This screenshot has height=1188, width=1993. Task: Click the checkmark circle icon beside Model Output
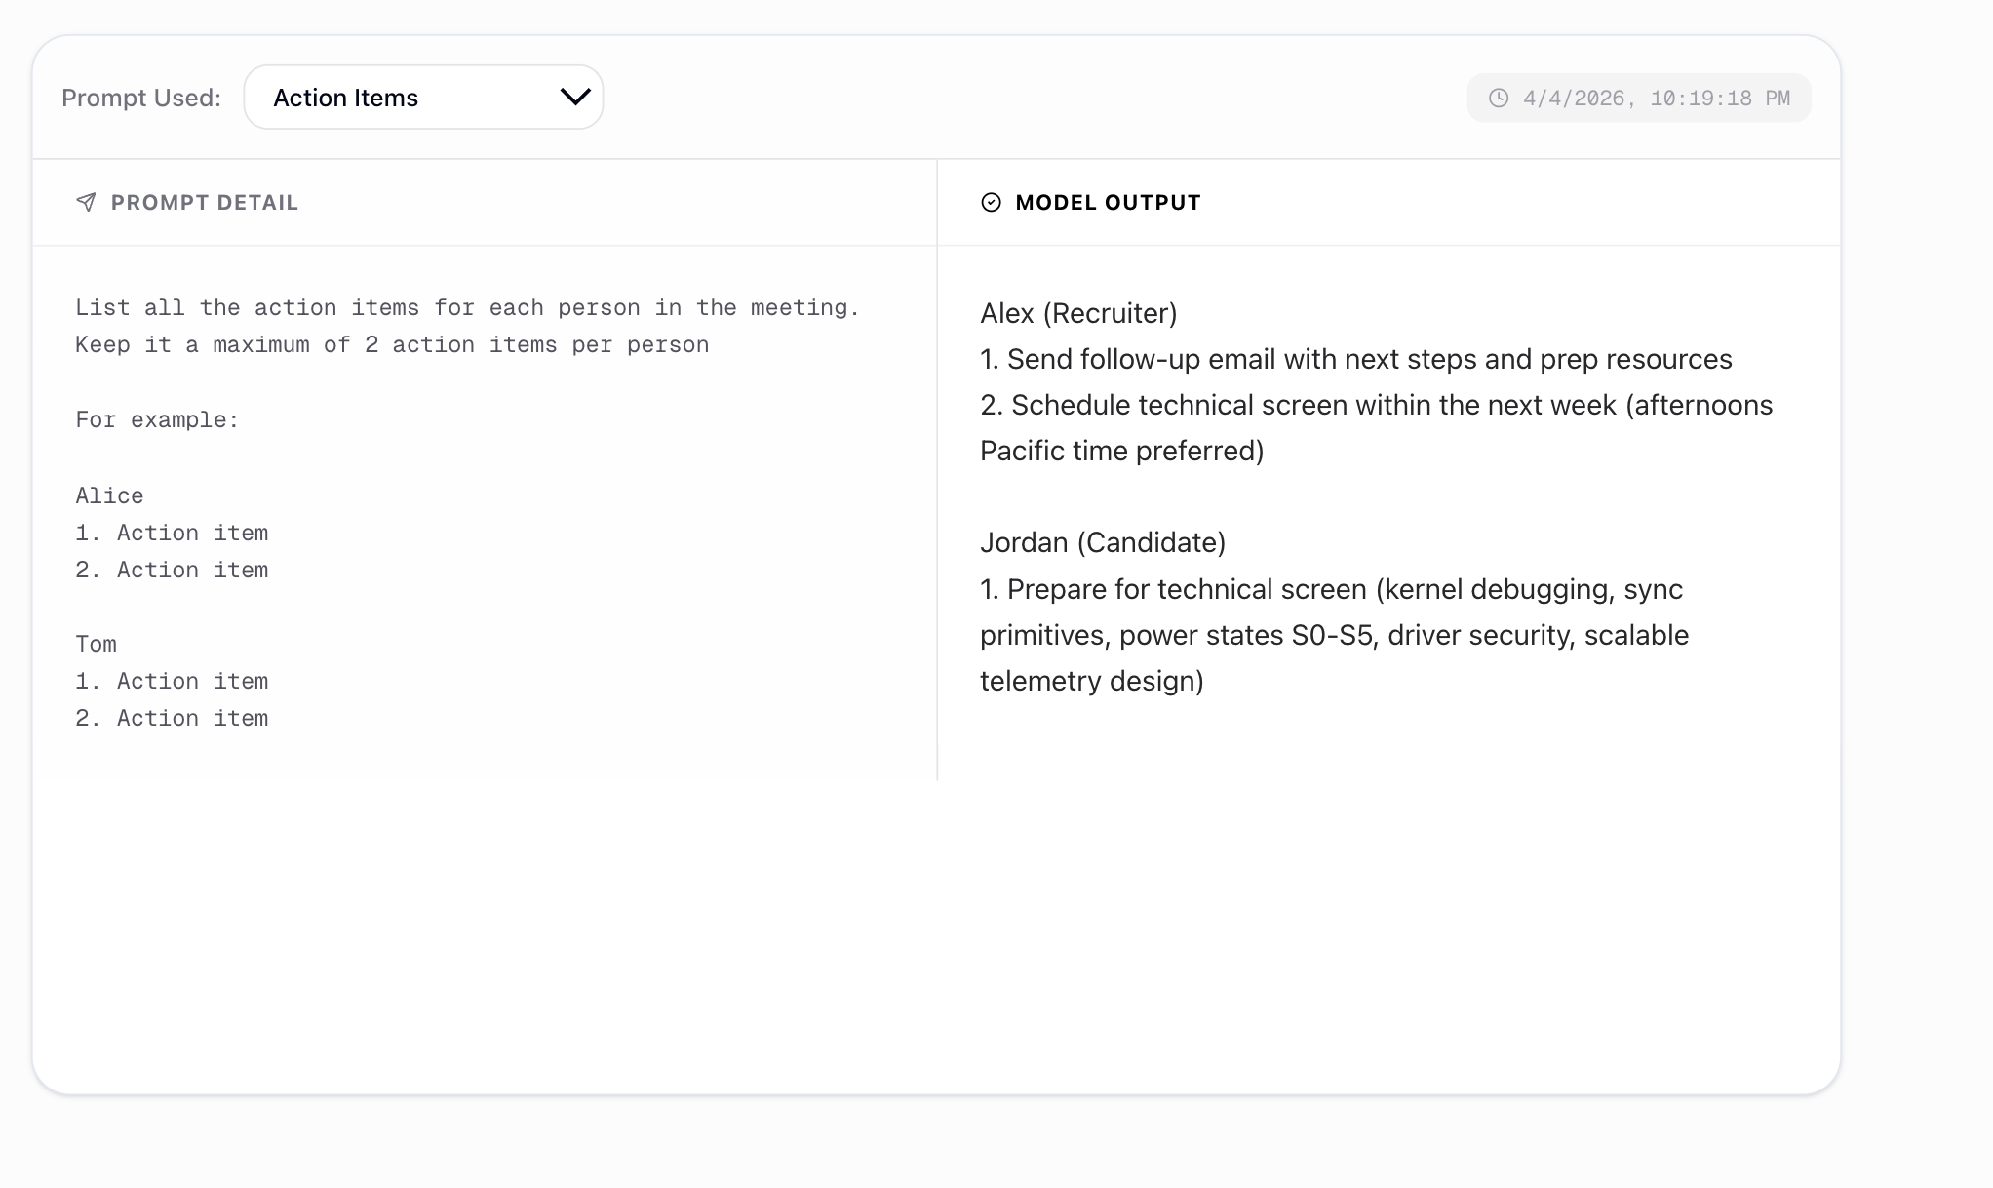pos(991,202)
